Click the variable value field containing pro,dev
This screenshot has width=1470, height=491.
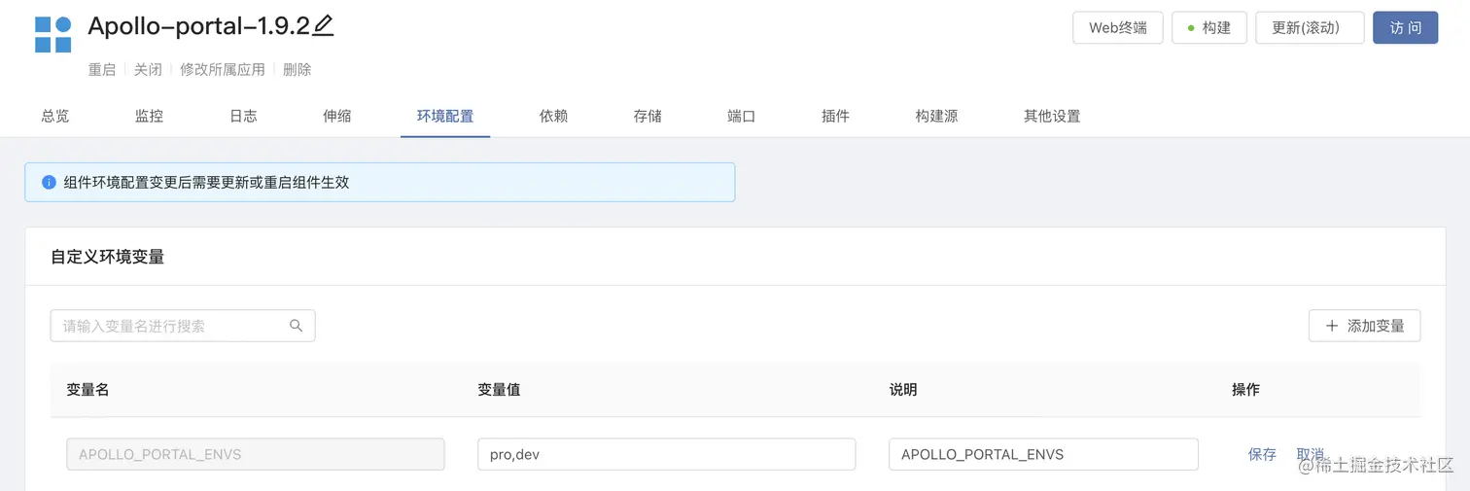(x=666, y=454)
